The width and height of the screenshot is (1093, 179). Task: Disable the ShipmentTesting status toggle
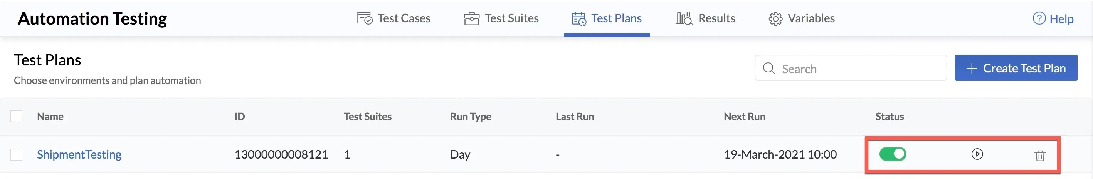pos(893,154)
